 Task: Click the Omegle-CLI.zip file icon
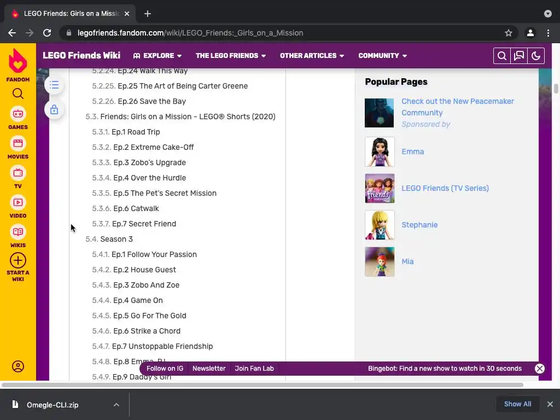click(x=15, y=404)
